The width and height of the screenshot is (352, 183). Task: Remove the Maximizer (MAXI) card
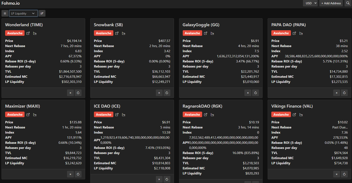tap(70, 174)
